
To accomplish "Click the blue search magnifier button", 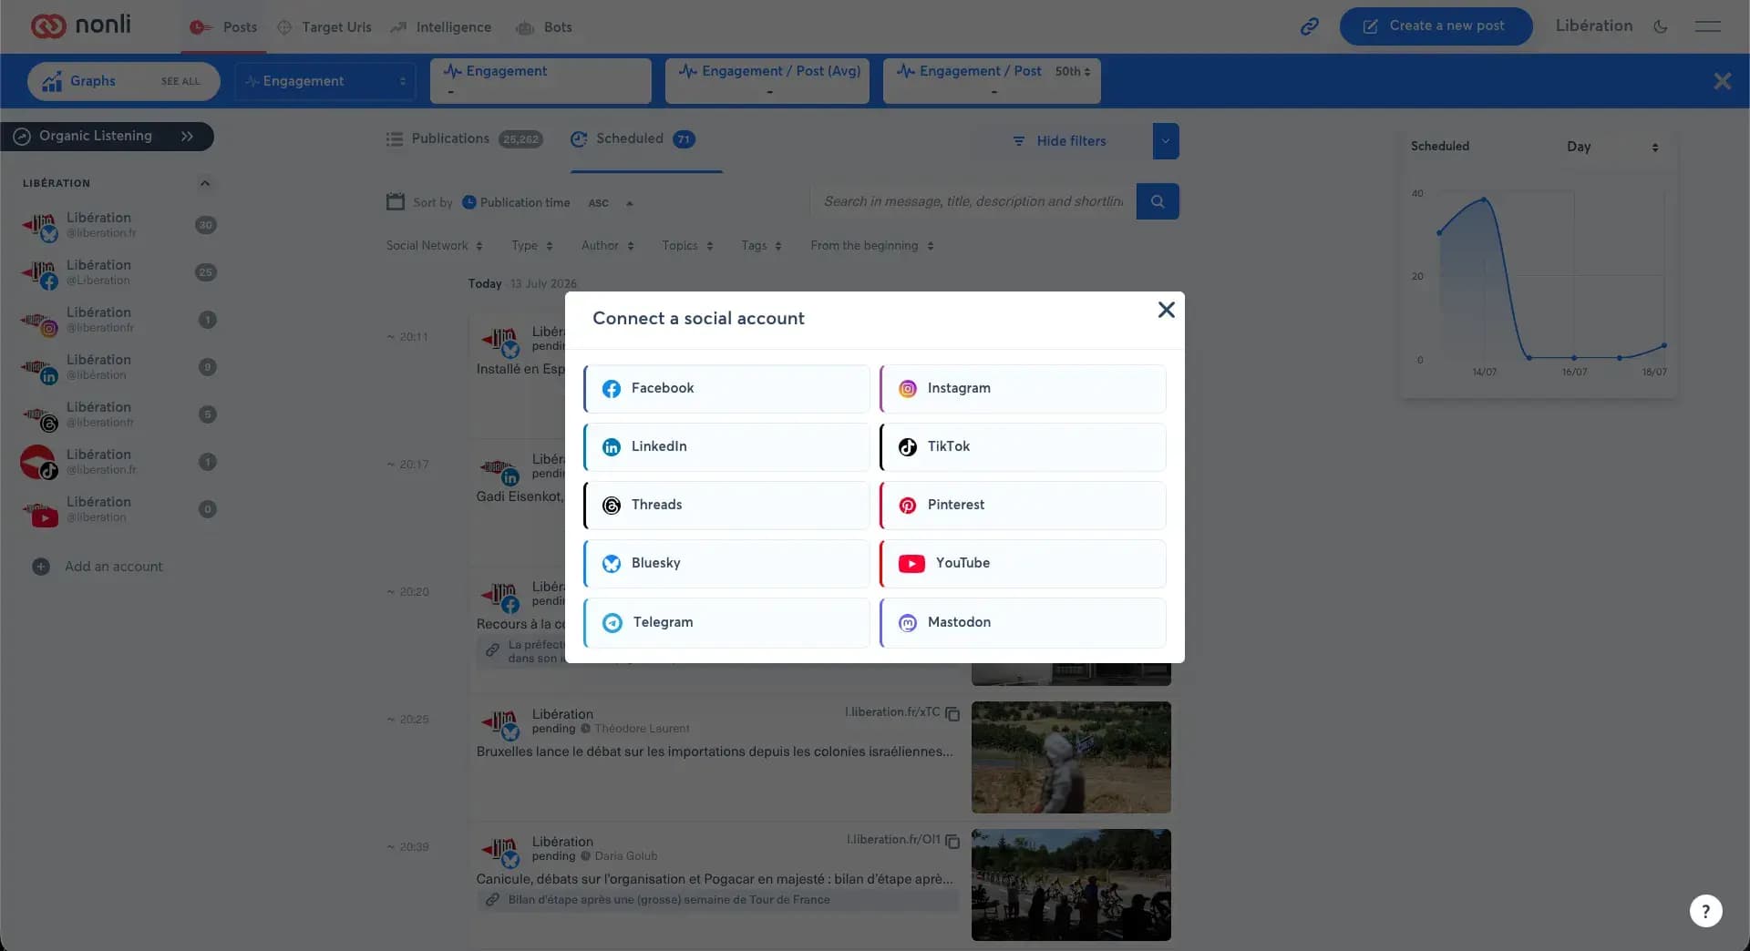I will pyautogui.click(x=1158, y=201).
